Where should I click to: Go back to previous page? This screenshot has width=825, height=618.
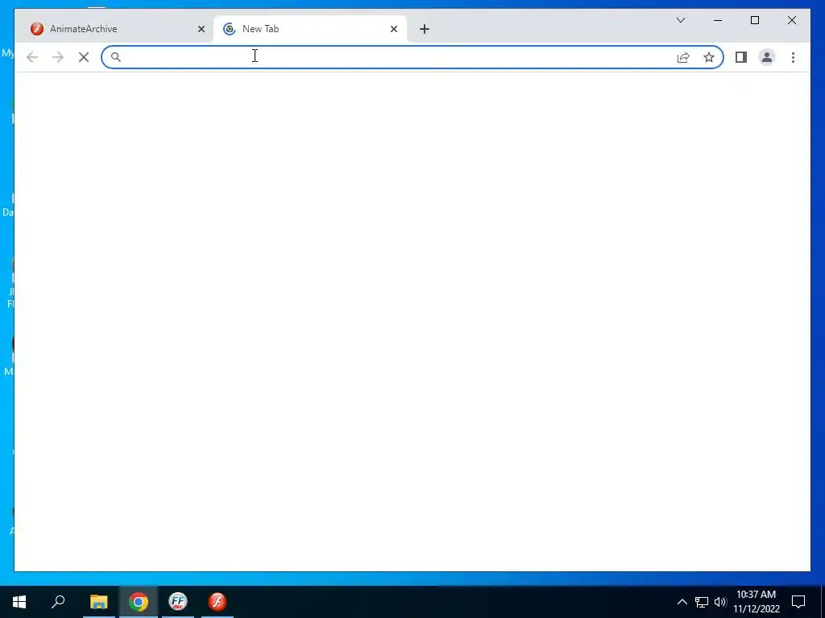(32, 57)
